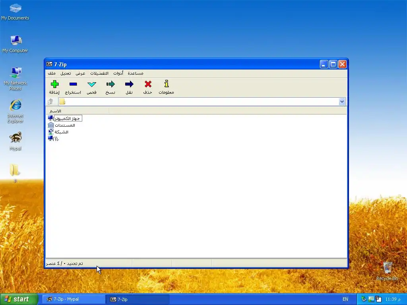Viewport: 407px width, 305px height.
Task: Click the 7-Zip taskbar button
Action: 138,299
